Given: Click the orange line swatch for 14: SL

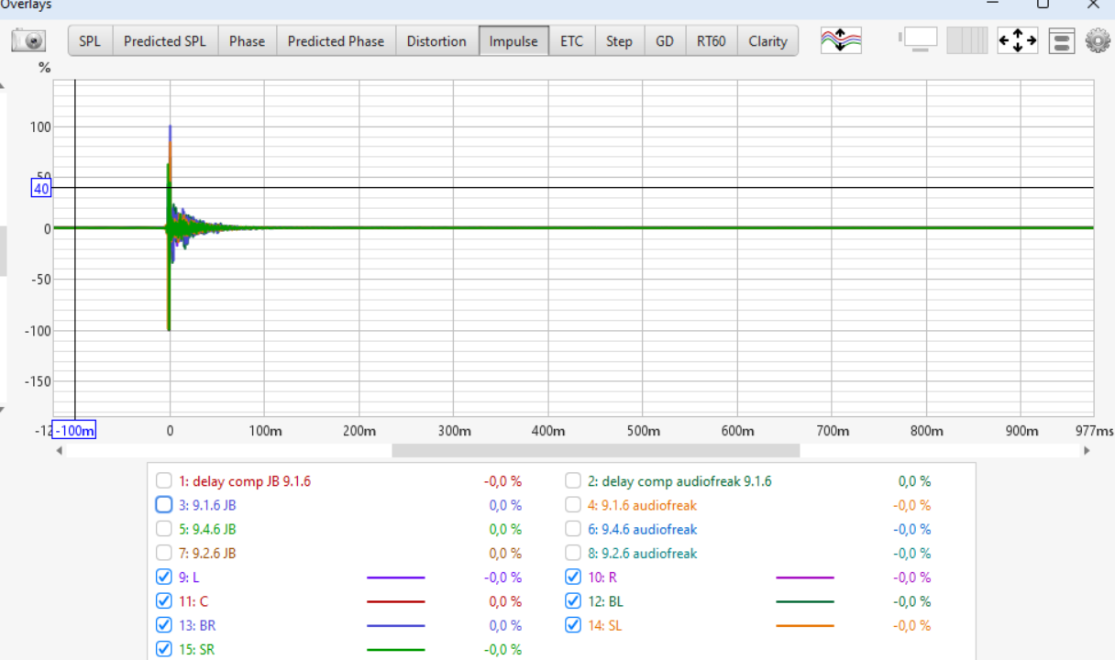Looking at the screenshot, I should (x=804, y=626).
